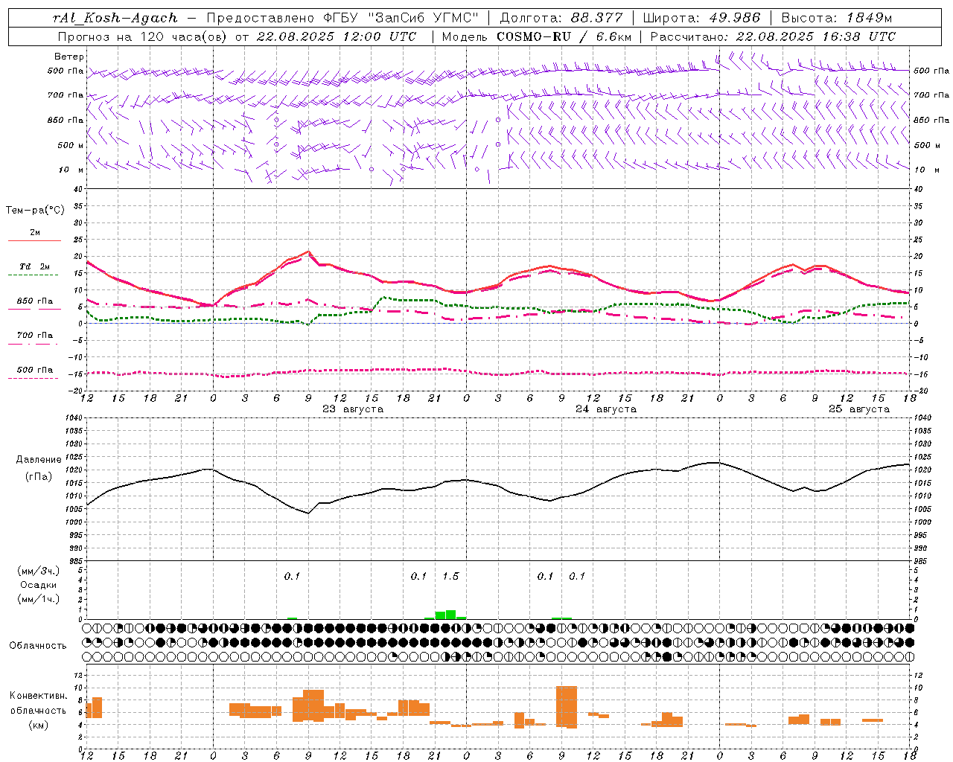The image size is (953, 762).
Task: Click the precipitation value '1.5'
Action: coord(450,577)
